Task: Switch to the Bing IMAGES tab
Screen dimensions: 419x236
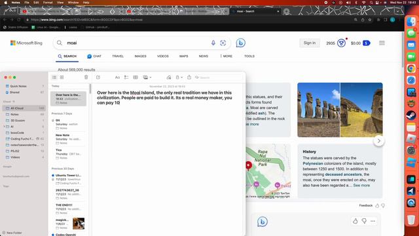Action: click(x=140, y=56)
